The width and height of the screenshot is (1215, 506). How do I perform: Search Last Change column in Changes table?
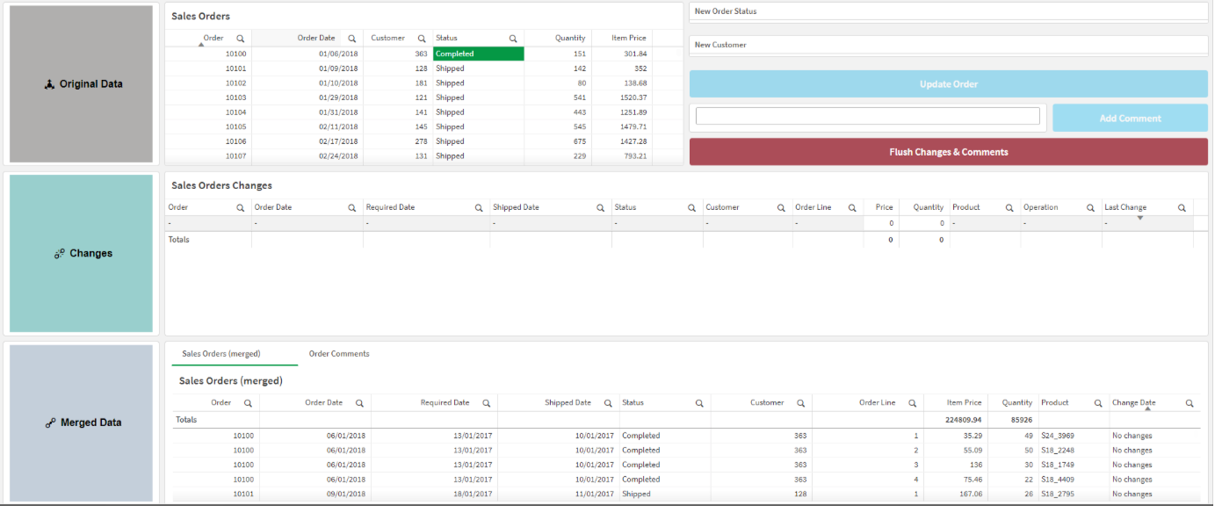[x=1182, y=208]
